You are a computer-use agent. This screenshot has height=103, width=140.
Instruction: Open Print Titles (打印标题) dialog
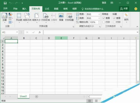click(x=69, y=17)
